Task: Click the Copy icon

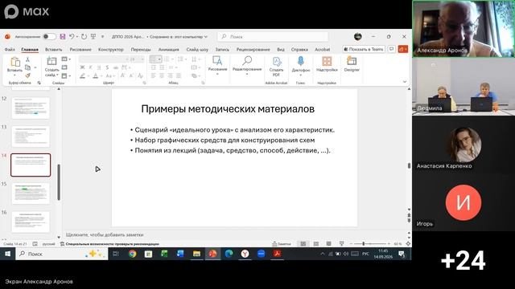Action: pyautogui.click(x=28, y=67)
